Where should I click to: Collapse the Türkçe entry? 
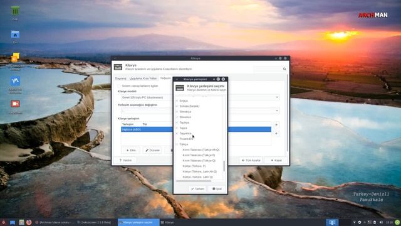pyautogui.click(x=177, y=144)
